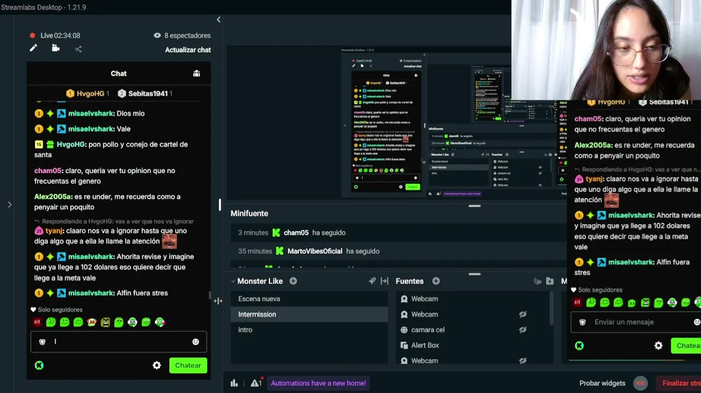Click the green Kick logo below left chat
701x393 pixels.
[39, 365]
